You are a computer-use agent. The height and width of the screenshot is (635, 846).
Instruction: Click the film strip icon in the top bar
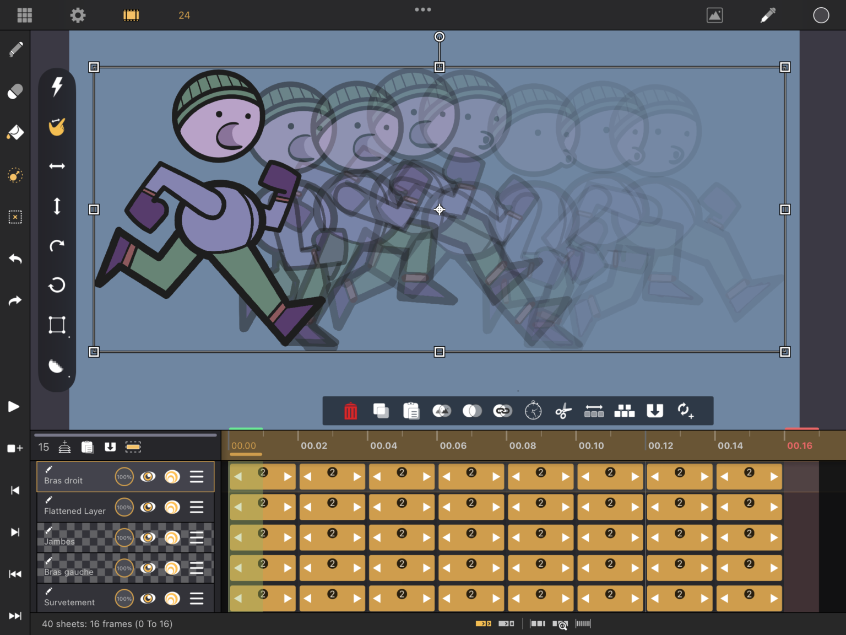click(x=131, y=15)
